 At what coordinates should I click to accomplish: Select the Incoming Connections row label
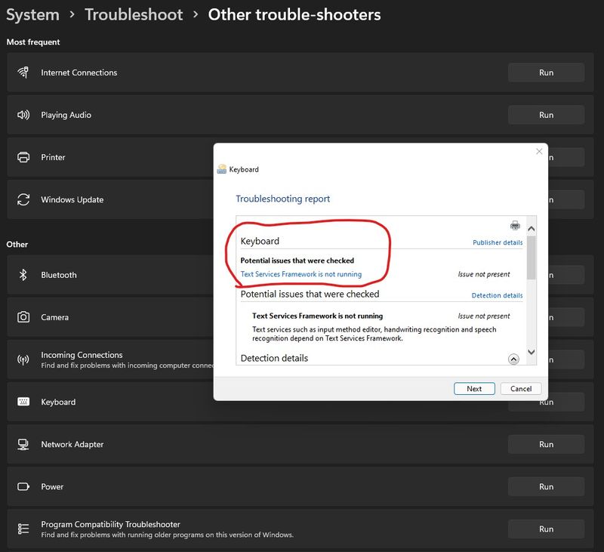[x=82, y=355]
